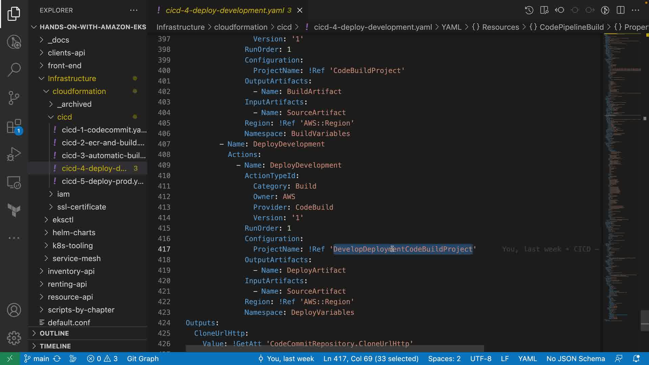Select the cicd-4-deploy-development.yaml editor tab
Screen dimensions: 649x365
tap(224, 10)
